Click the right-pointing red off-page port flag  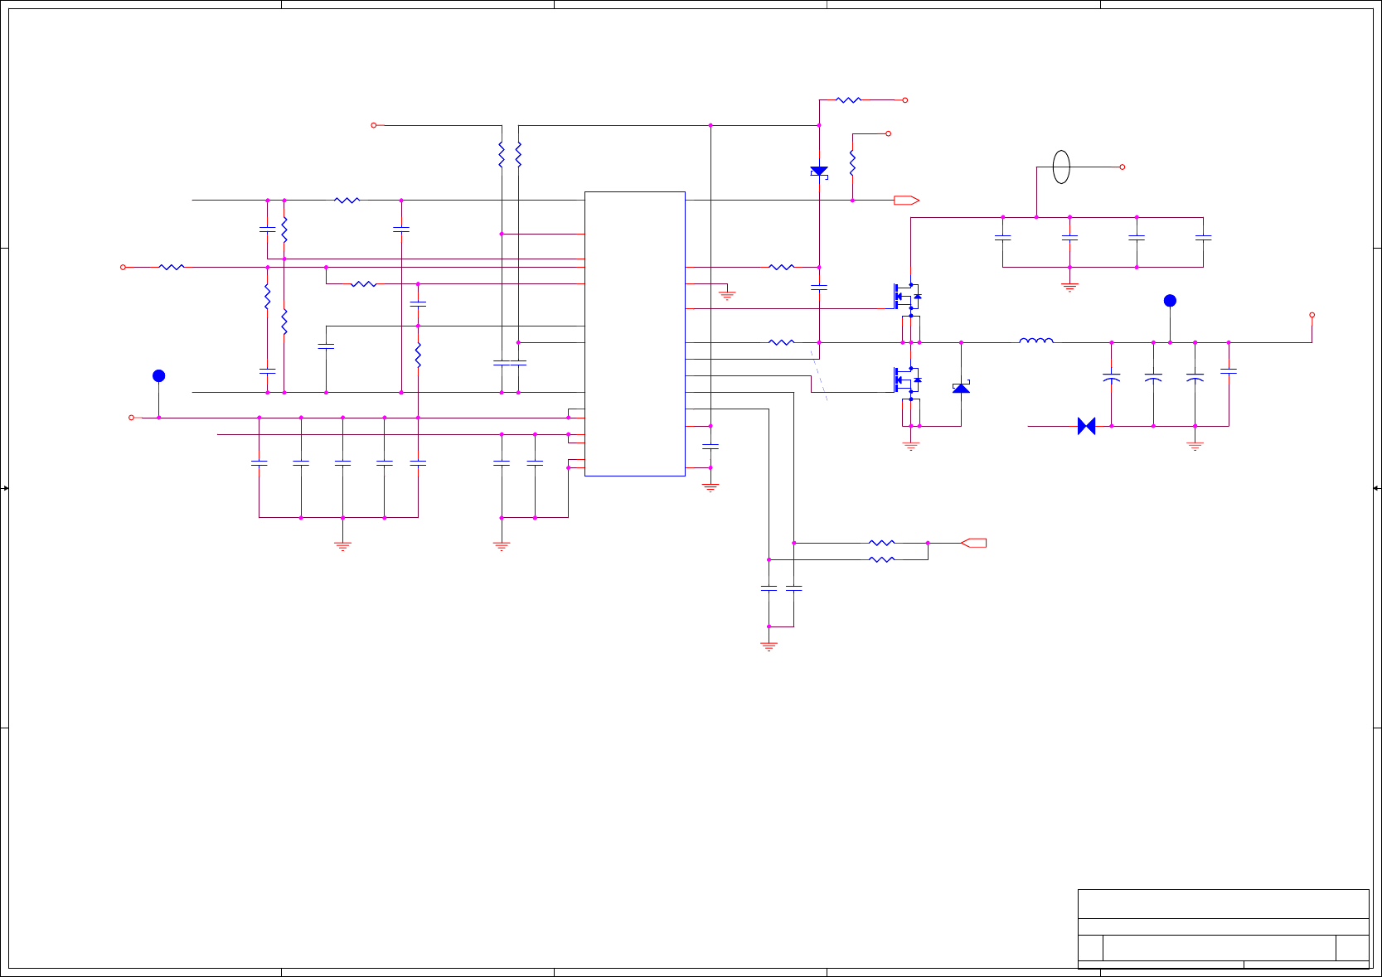(906, 200)
